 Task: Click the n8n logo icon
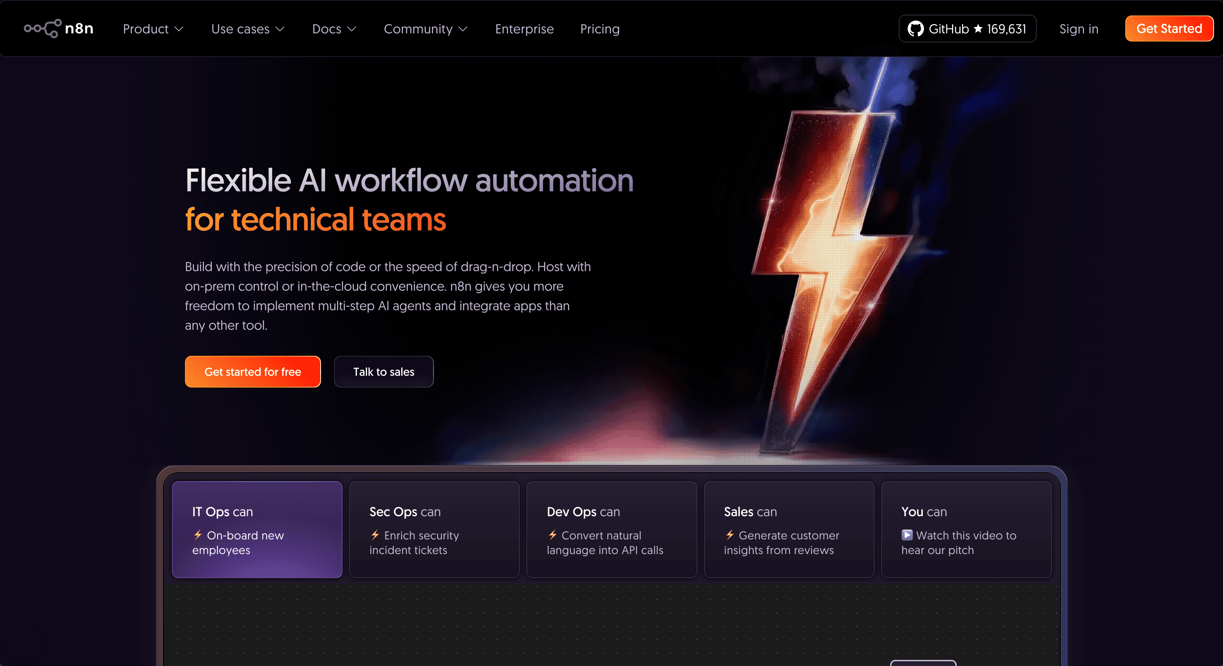coord(43,28)
